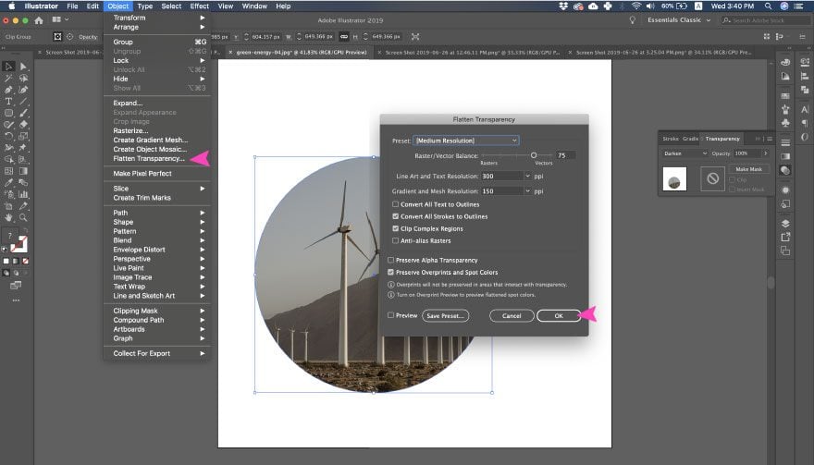Click the Save Preset button
Screen dimensions: 814x465
[446, 315]
